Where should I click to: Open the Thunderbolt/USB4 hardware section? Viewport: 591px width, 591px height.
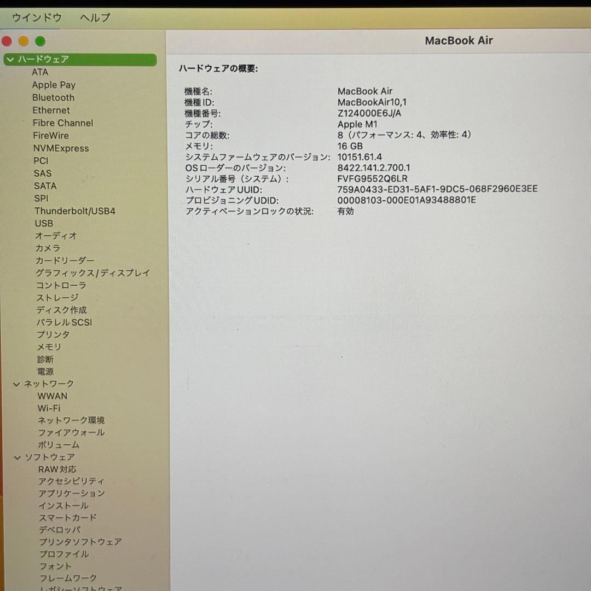click(x=74, y=211)
